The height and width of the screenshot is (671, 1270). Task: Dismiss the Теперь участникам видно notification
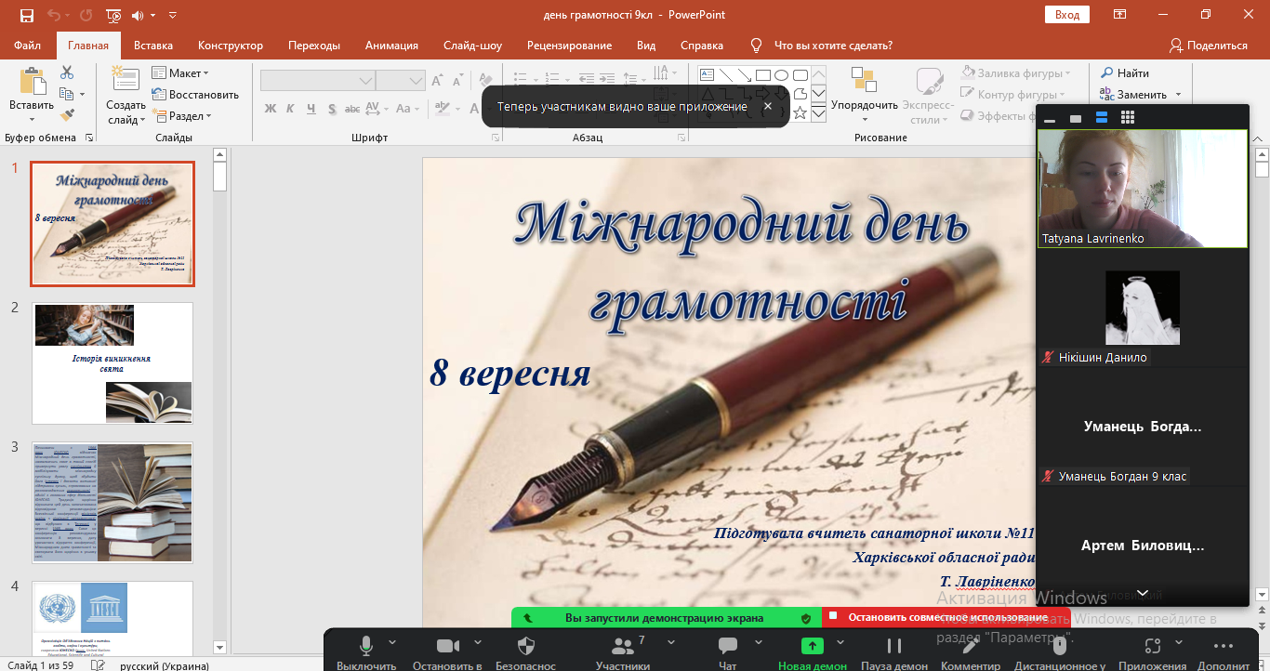pyautogui.click(x=768, y=106)
